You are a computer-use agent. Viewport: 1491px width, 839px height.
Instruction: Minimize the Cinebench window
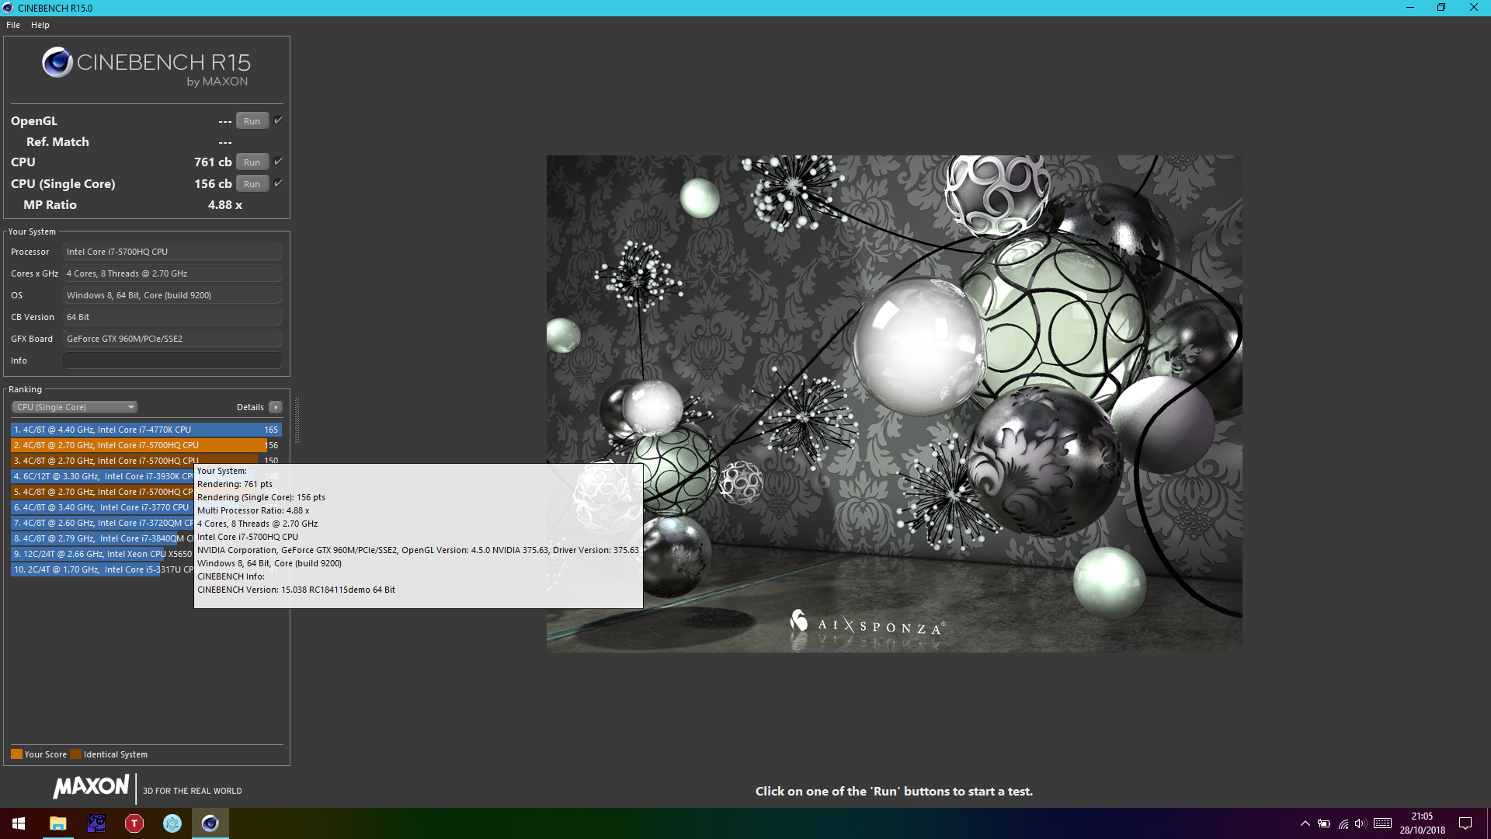pyautogui.click(x=1409, y=8)
